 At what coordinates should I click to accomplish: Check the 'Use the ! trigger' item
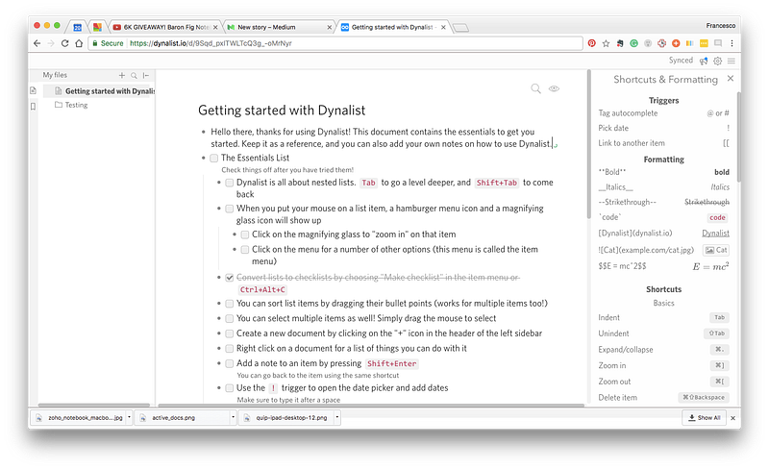pyautogui.click(x=229, y=388)
